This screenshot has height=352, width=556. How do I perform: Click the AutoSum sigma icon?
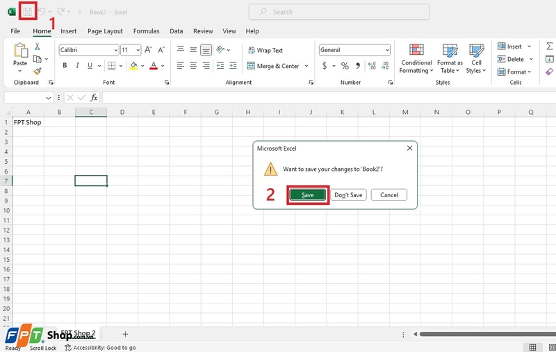[549, 47]
